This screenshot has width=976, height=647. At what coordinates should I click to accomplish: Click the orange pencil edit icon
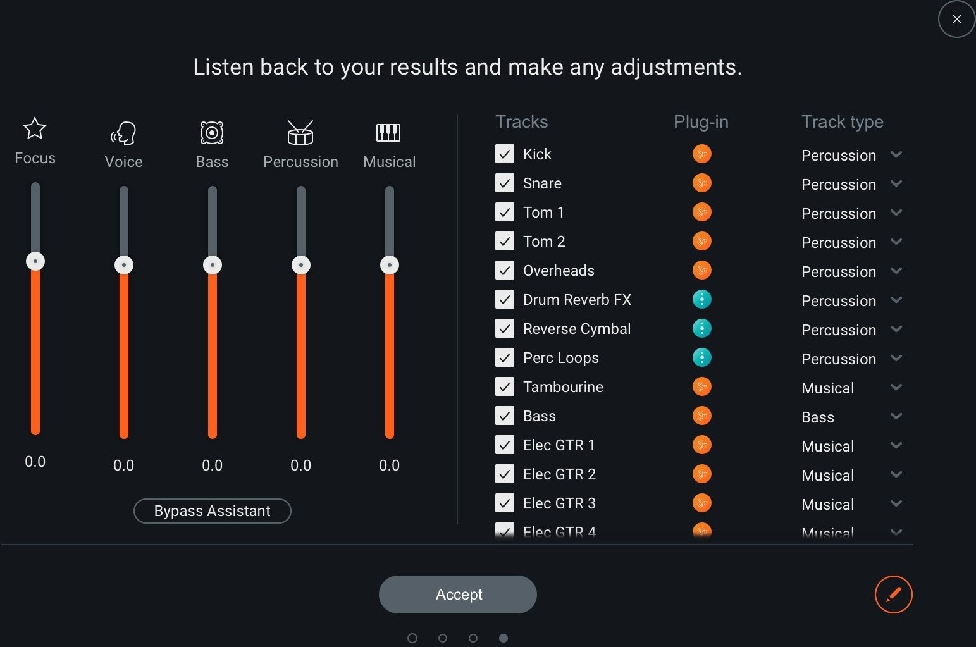[x=893, y=595]
